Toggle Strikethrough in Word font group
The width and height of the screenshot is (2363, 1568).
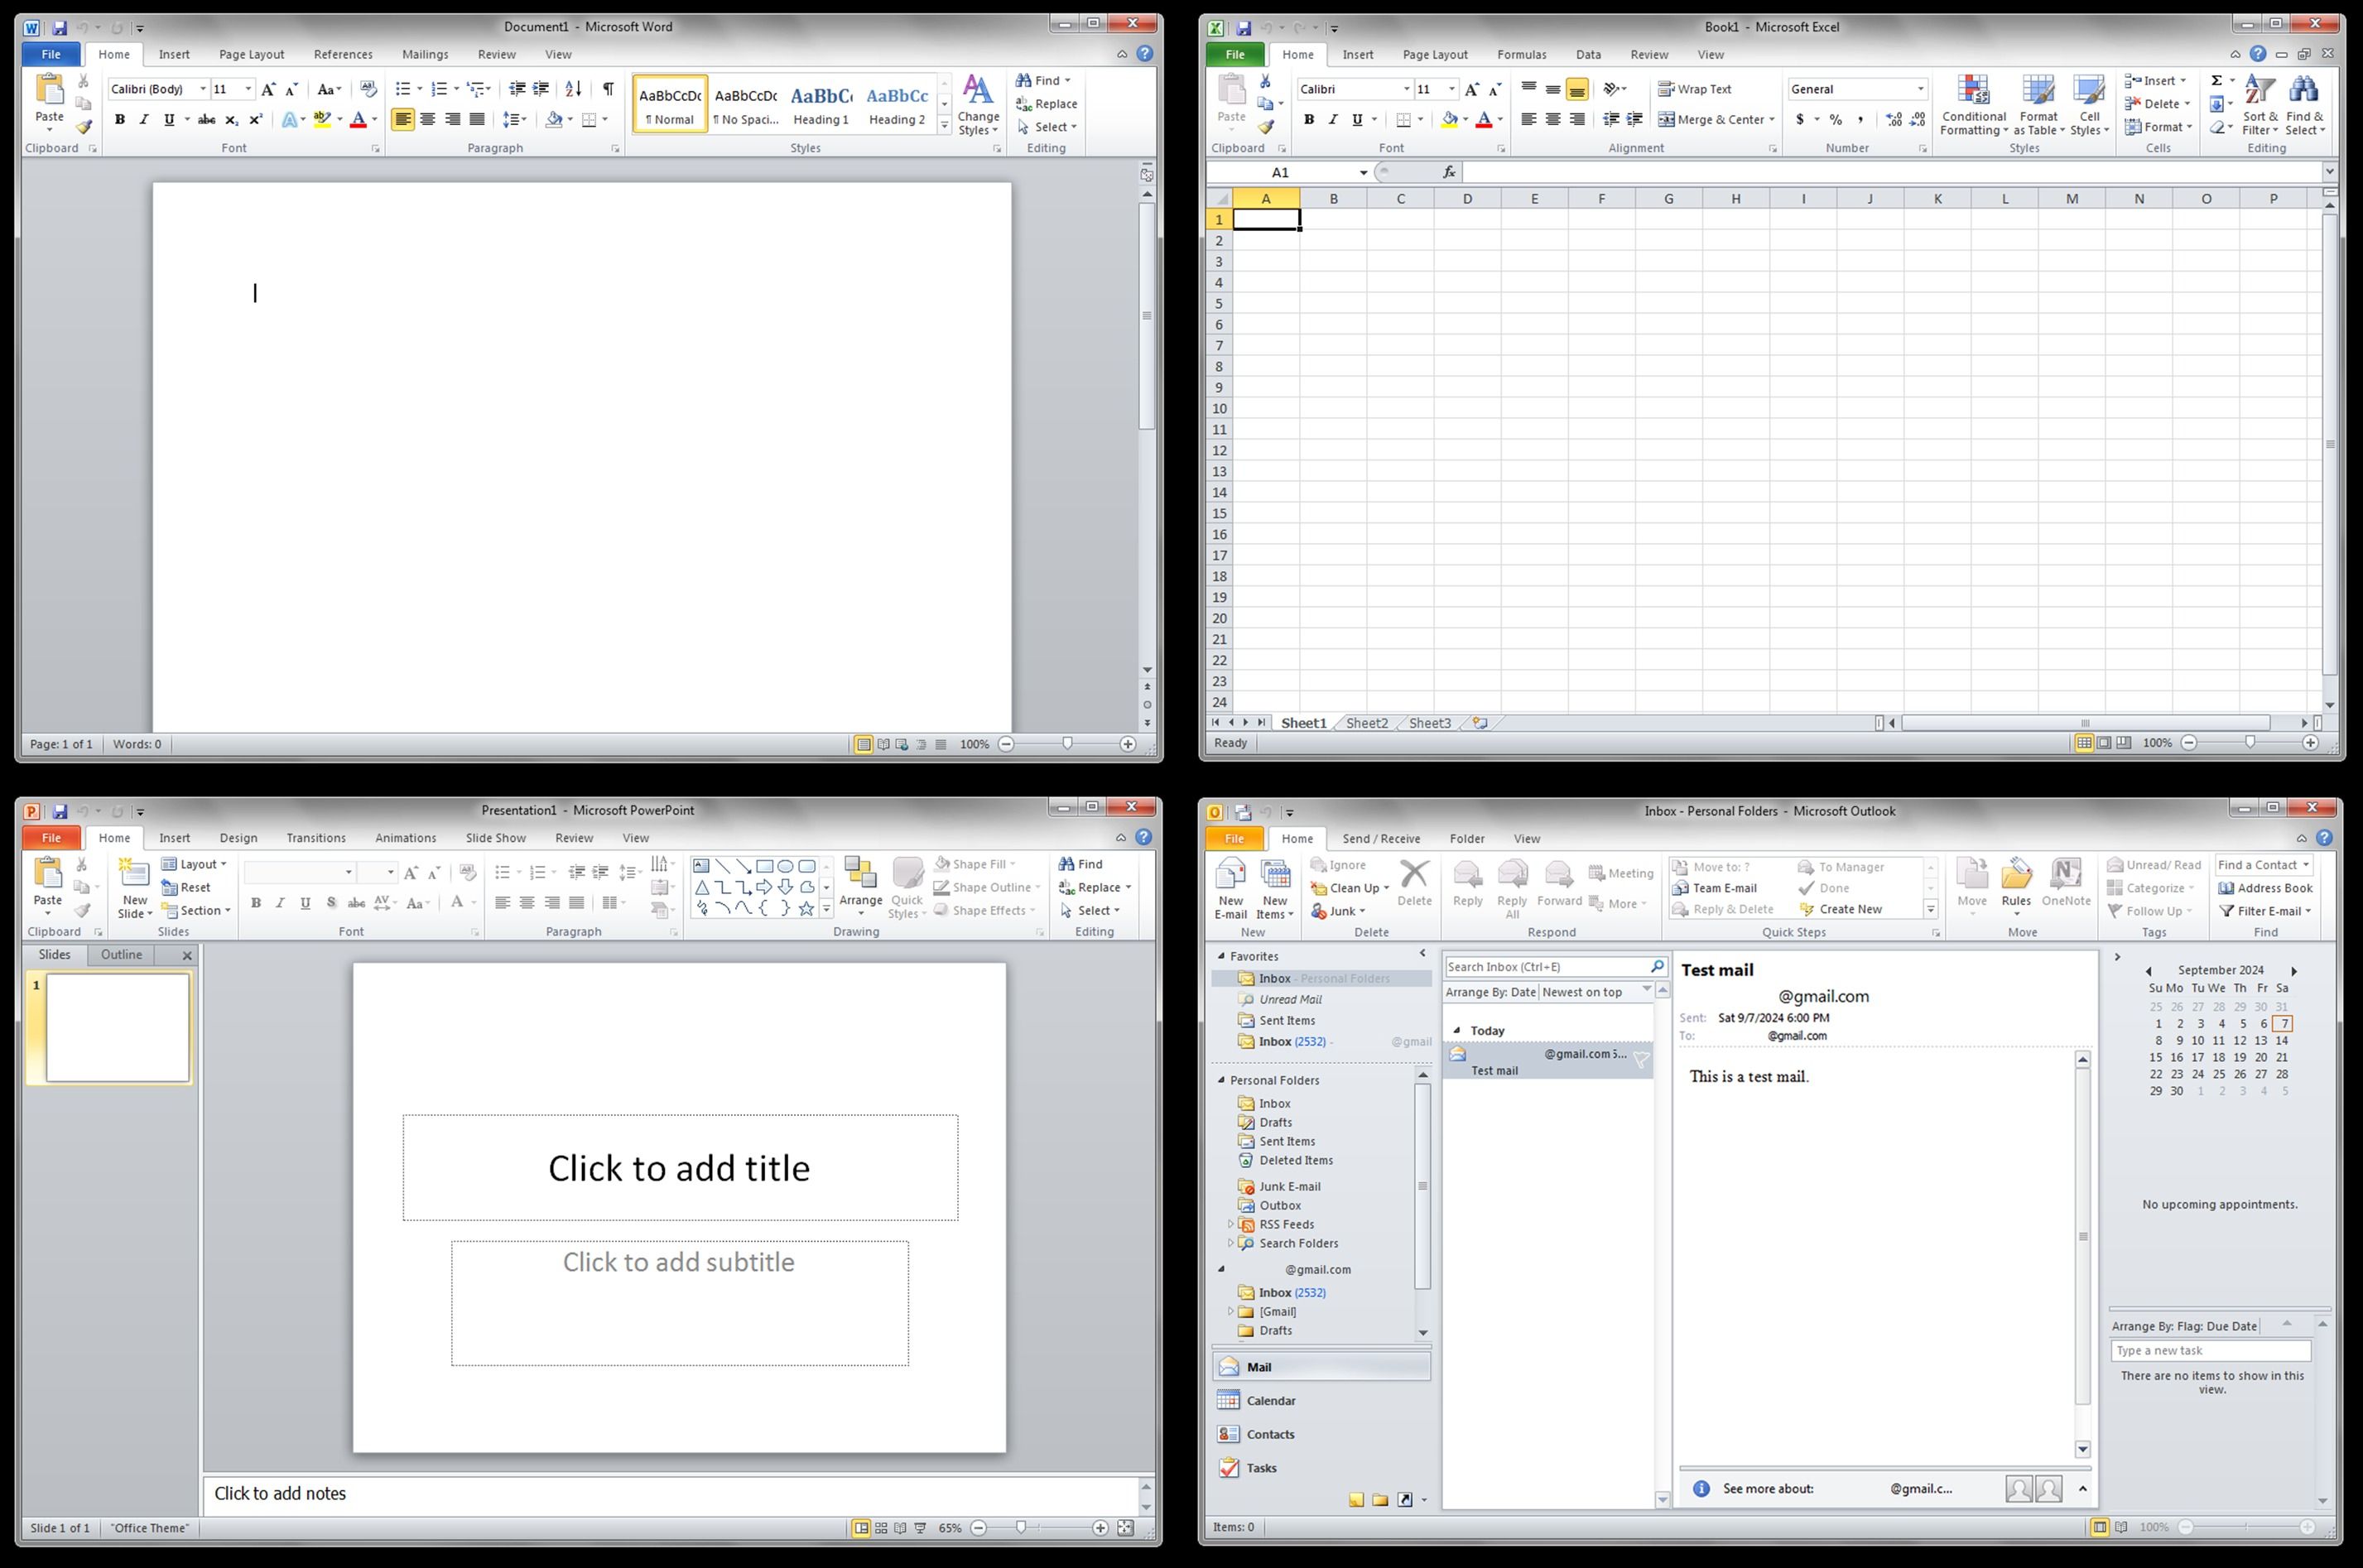pos(207,119)
